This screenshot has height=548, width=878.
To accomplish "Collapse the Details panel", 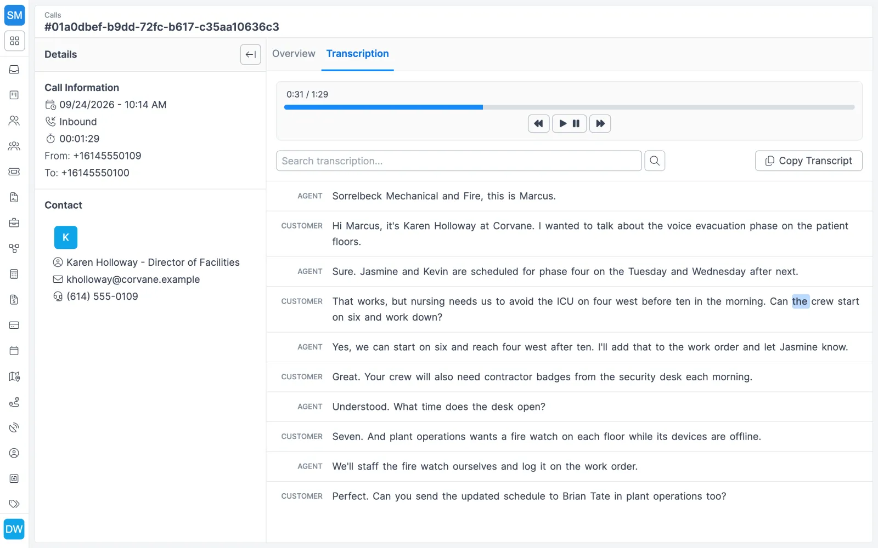I will (x=250, y=54).
